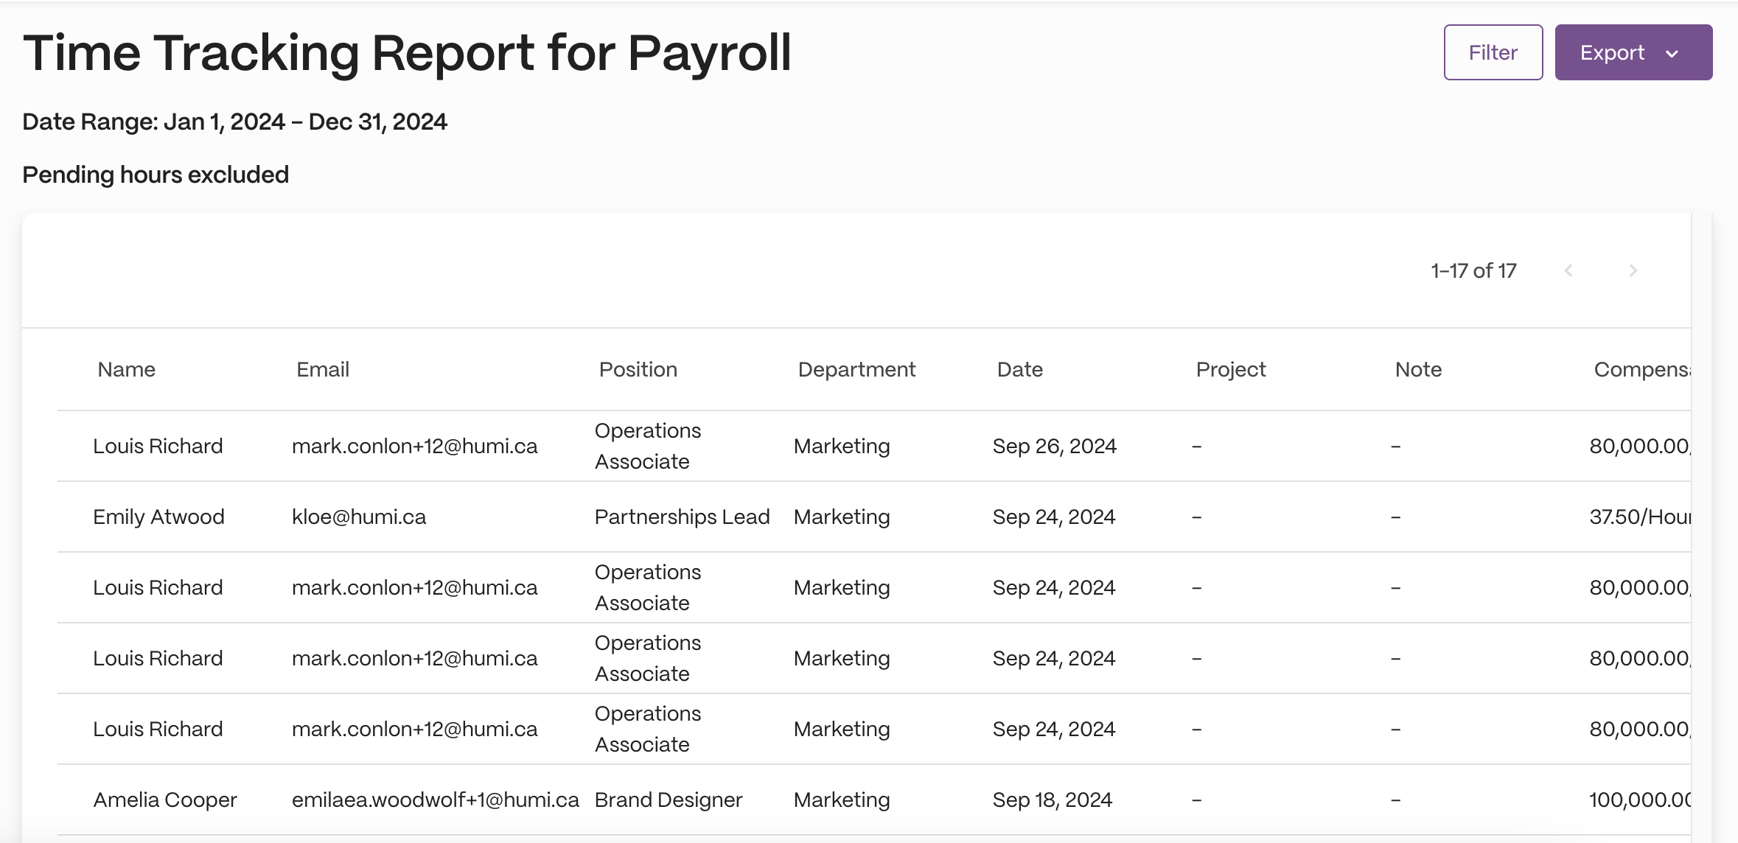This screenshot has height=843, width=1738.
Task: Click the Note column header
Action: [1418, 369]
